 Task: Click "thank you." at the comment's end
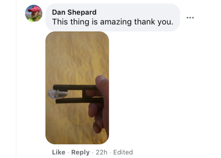click(x=154, y=22)
